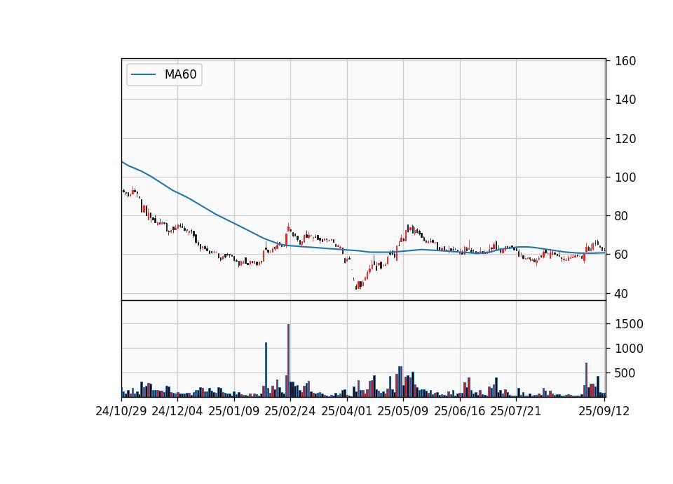Click the MA60 legend line sample
This screenshot has width=673, height=484.
tap(143, 74)
